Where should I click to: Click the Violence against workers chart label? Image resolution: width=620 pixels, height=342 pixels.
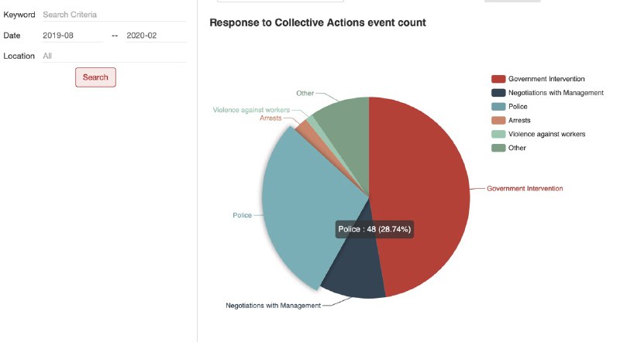[251, 111]
